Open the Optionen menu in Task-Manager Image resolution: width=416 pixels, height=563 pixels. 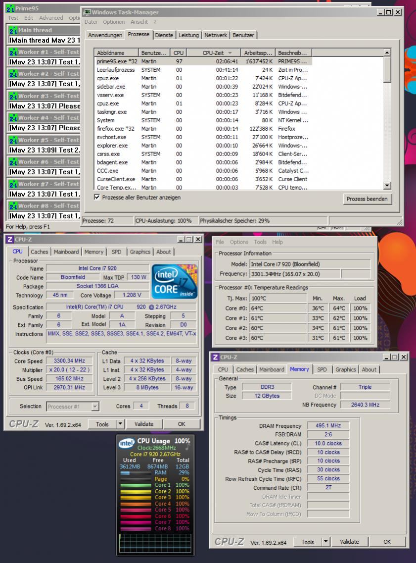coord(114,22)
